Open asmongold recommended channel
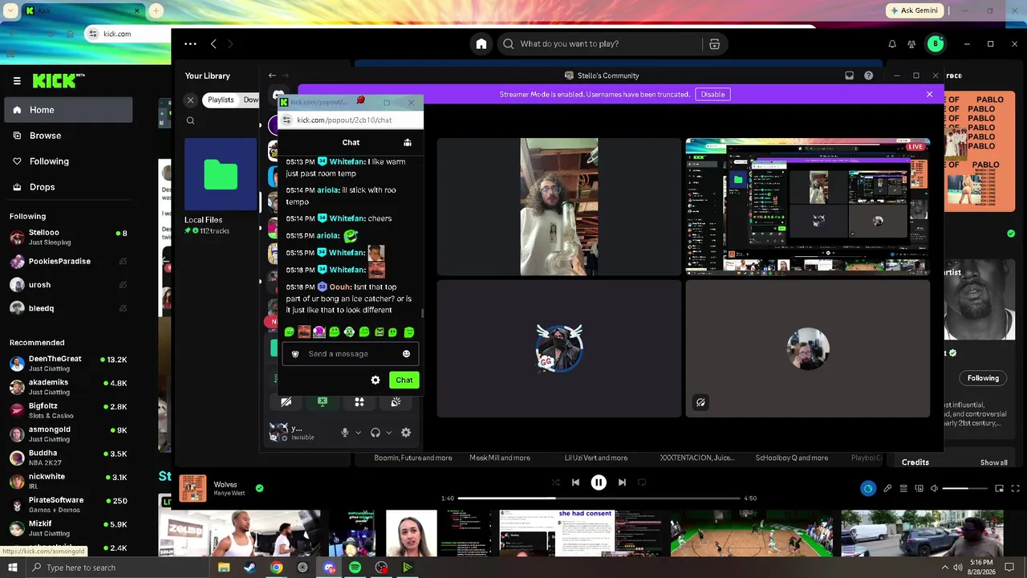1027x578 pixels. coord(68,433)
